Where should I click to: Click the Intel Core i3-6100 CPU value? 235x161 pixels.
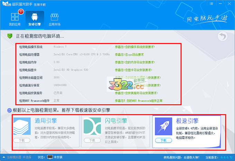pos(82,54)
